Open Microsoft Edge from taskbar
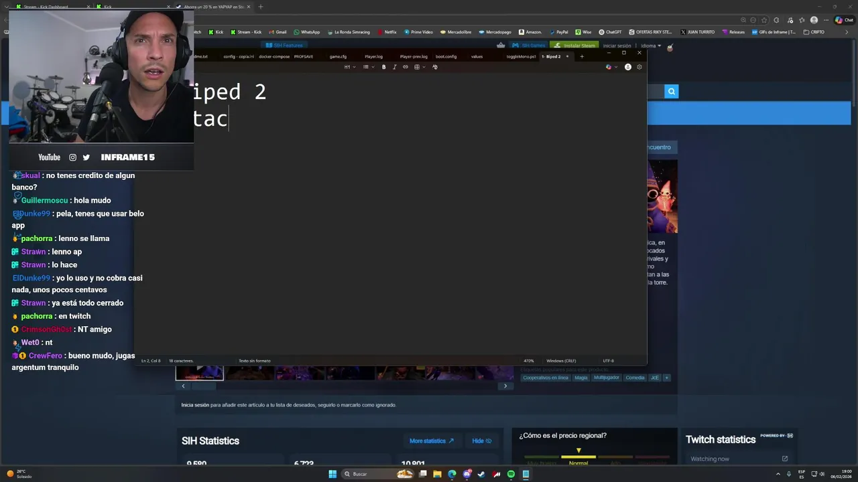Screen dimensions: 858x482 pos(452,474)
